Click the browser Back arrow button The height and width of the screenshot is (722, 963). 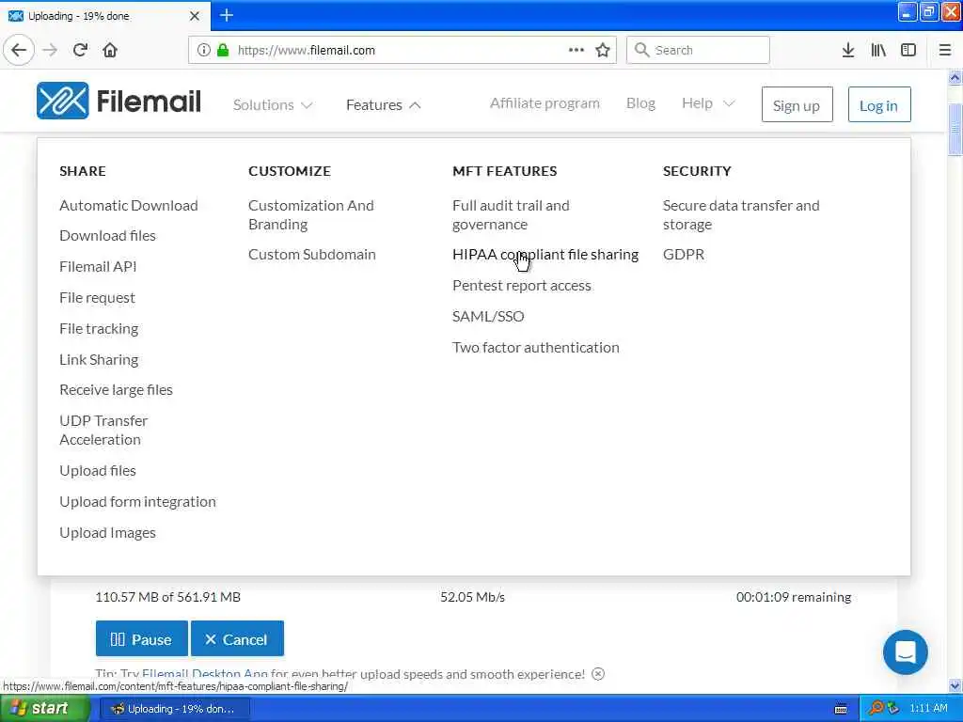(x=19, y=51)
